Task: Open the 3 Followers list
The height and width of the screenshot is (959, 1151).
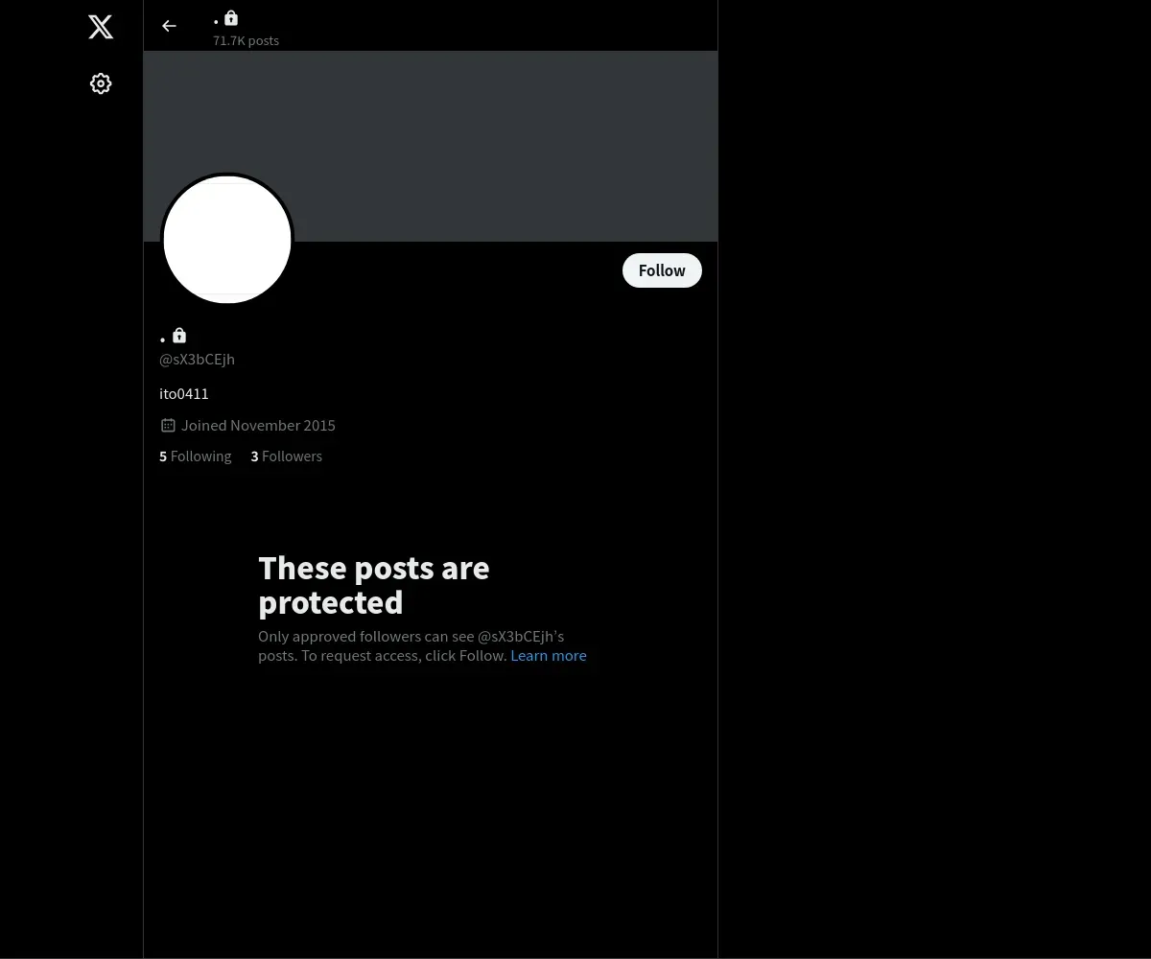Action: (287, 456)
